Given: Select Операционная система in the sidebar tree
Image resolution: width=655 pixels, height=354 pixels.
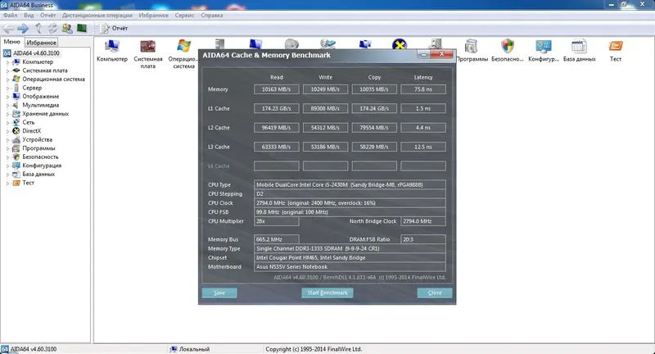Looking at the screenshot, I should [x=53, y=79].
